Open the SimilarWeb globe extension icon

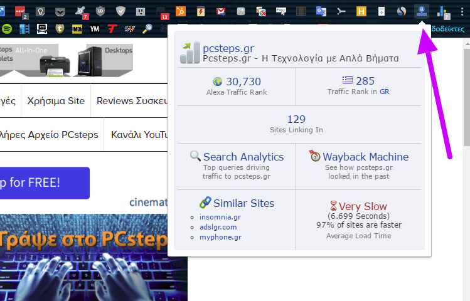[x=402, y=12]
